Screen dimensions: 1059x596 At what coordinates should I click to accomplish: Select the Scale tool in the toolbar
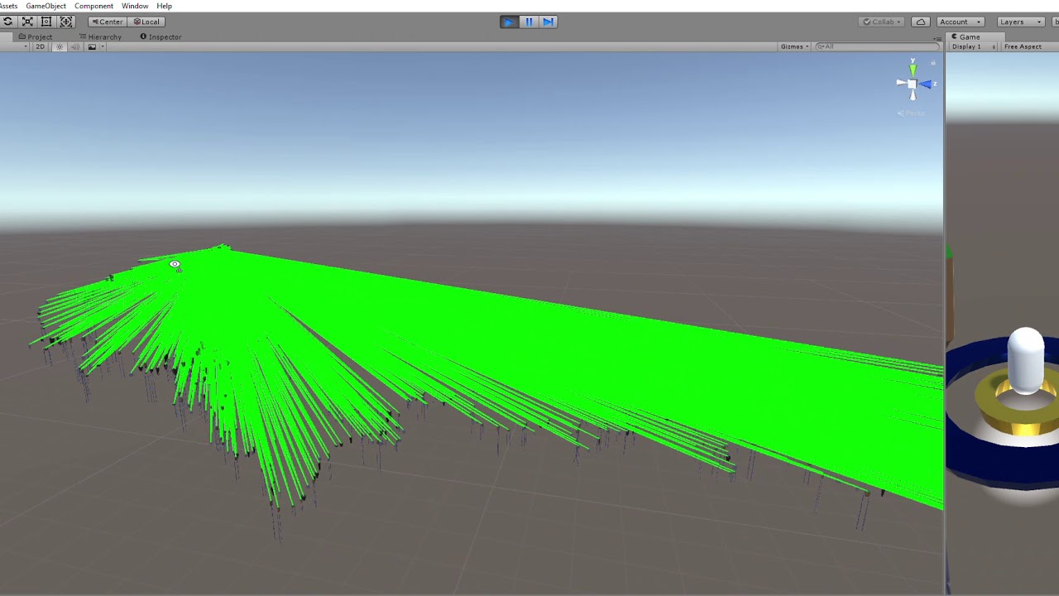coord(27,22)
